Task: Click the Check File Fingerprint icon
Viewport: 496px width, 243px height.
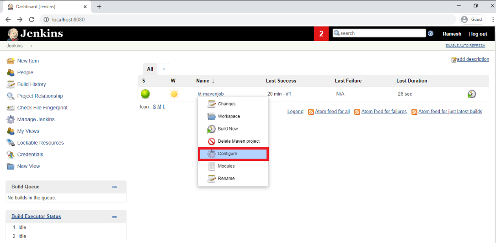Action: [11, 108]
